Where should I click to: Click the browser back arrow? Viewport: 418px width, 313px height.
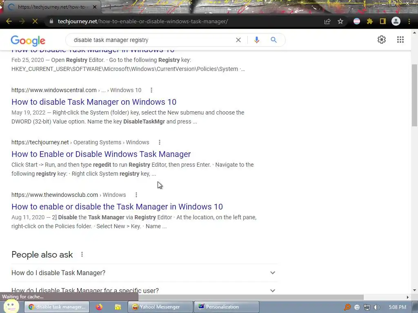point(9,21)
